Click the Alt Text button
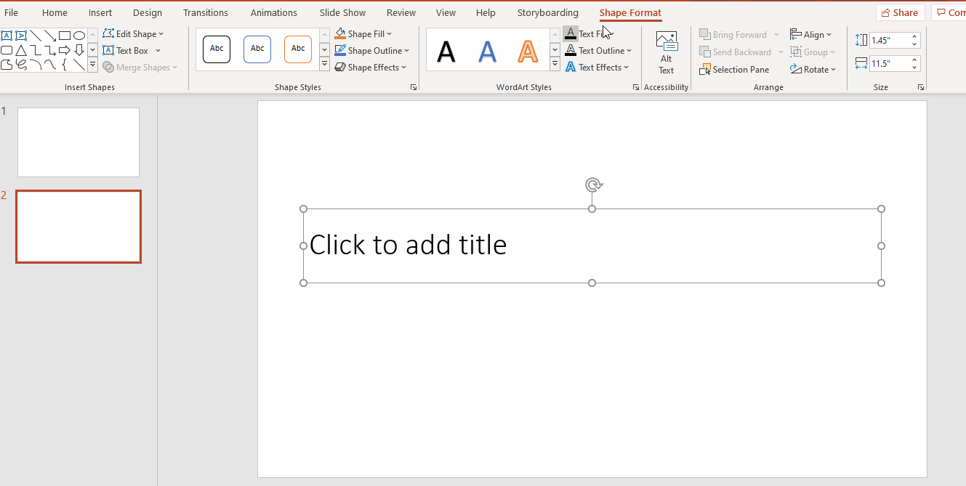This screenshot has height=486, width=966. point(666,50)
